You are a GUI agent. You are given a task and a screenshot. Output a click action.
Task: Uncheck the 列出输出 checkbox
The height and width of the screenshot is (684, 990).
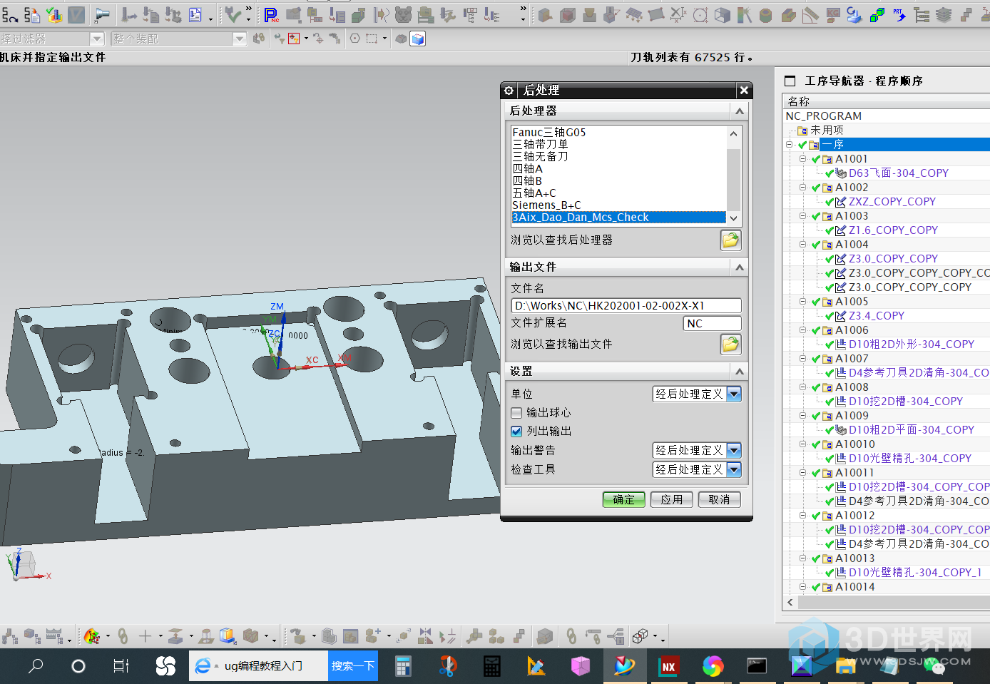click(x=516, y=432)
